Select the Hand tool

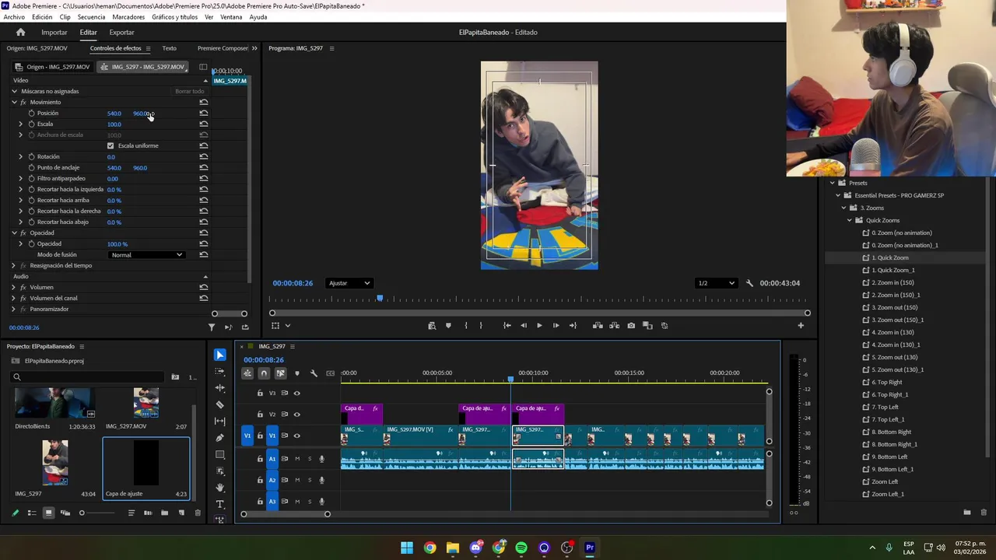[x=220, y=488]
